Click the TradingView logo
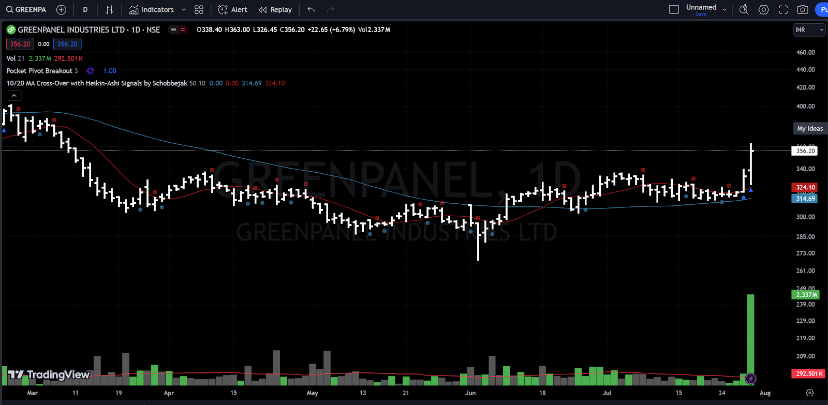828x405 pixels. pyautogui.click(x=49, y=374)
